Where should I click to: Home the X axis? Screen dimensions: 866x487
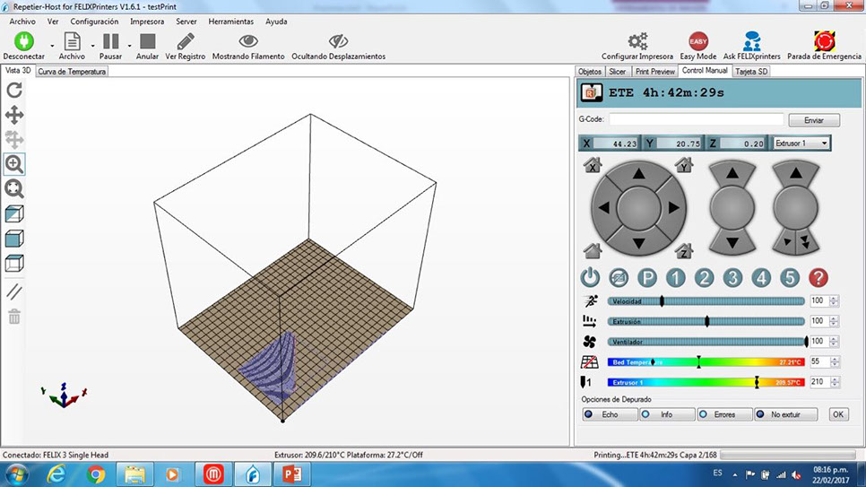click(593, 165)
